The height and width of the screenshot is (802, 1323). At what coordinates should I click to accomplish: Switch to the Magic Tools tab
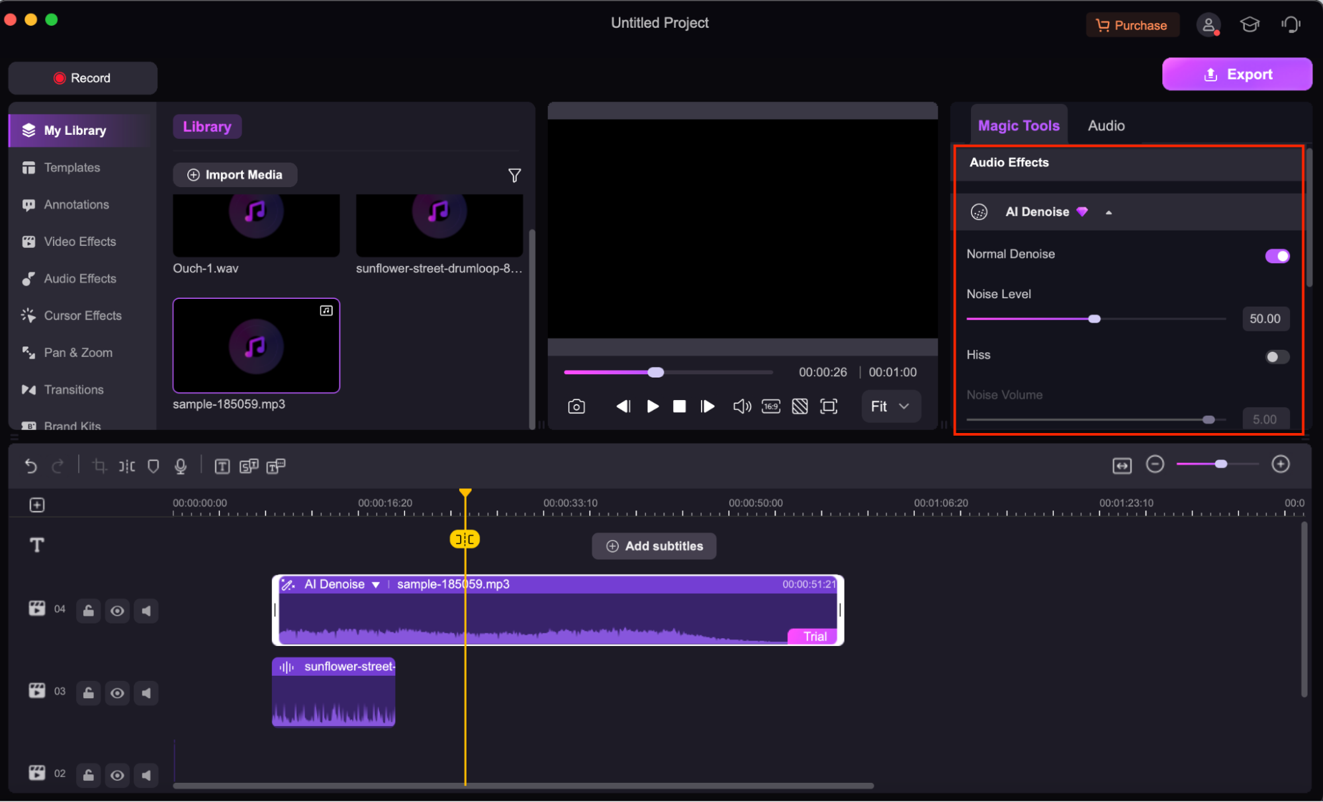tap(1019, 126)
